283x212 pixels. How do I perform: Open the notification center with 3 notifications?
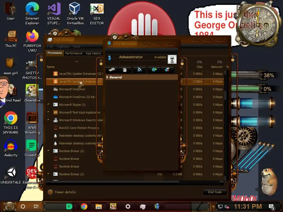271,207
